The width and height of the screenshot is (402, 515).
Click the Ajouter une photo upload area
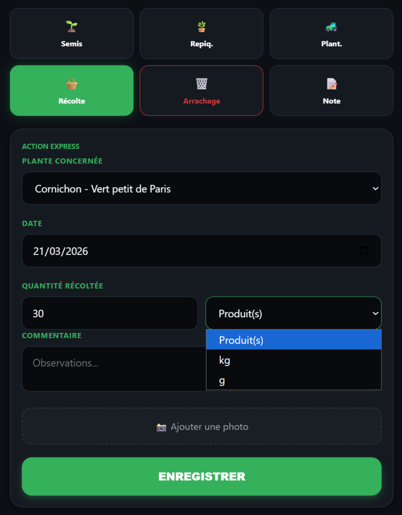(x=202, y=426)
